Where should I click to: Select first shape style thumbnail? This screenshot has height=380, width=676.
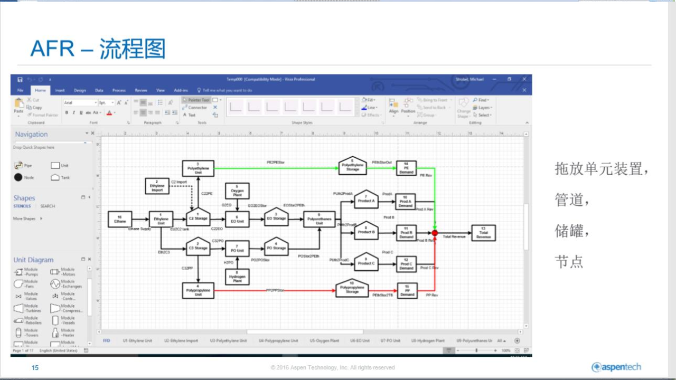click(236, 107)
